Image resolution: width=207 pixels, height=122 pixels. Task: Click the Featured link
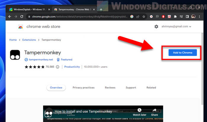pyautogui.click(x=67, y=60)
